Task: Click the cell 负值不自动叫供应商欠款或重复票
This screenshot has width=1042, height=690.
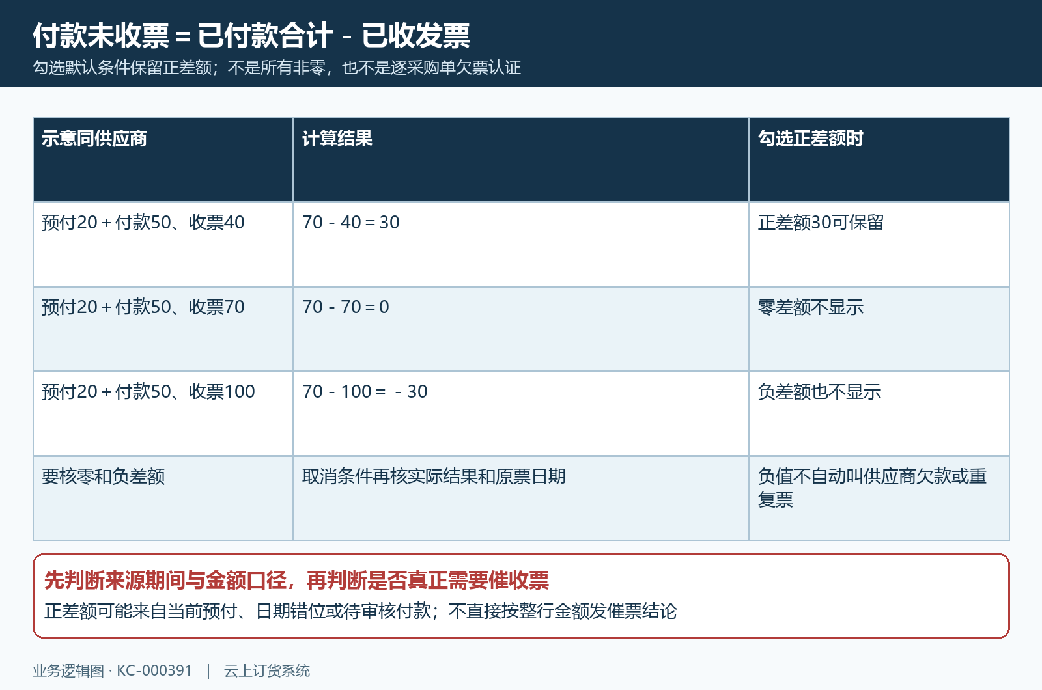Action: (879, 498)
